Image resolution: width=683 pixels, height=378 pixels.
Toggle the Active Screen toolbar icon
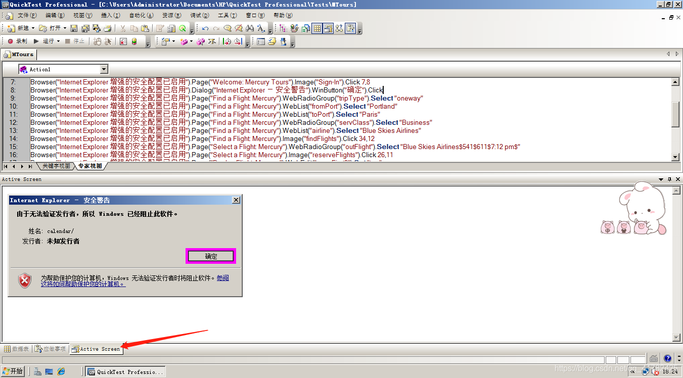[328, 28]
